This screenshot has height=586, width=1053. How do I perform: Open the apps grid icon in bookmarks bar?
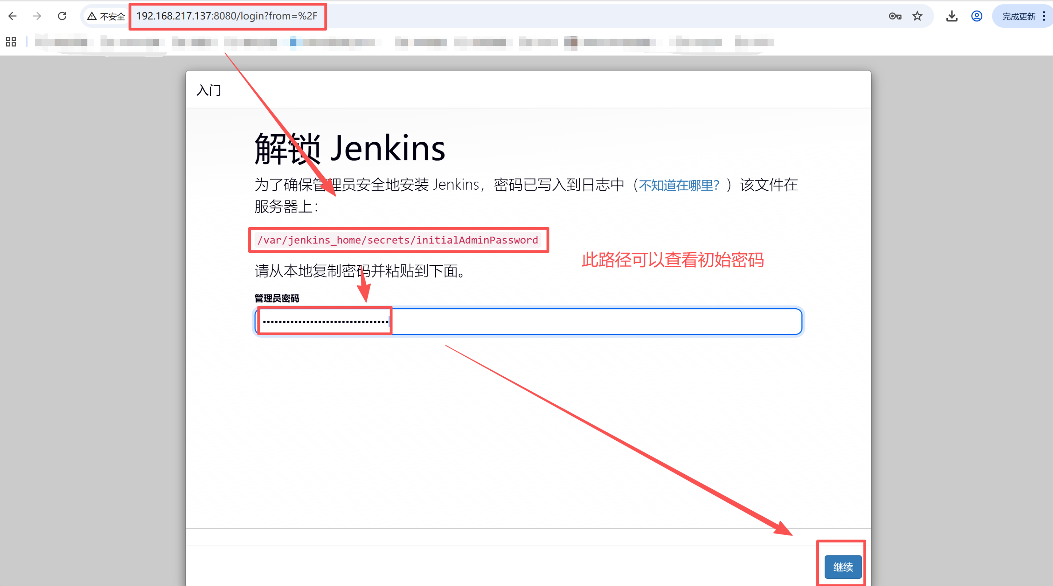point(11,42)
